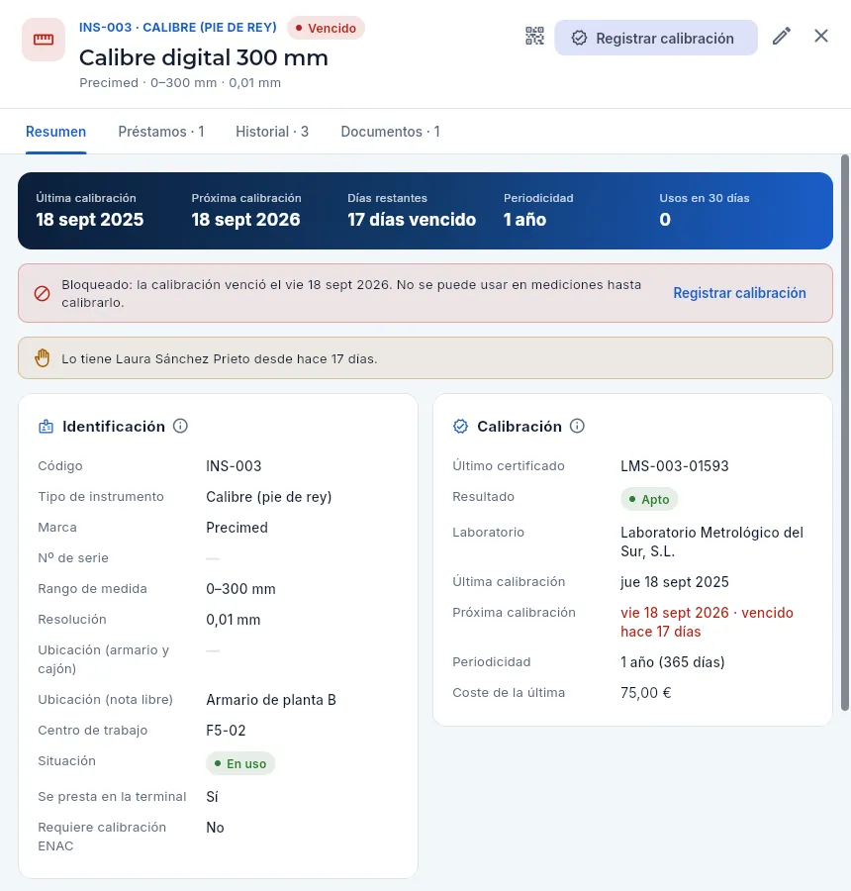Screen dimensions: 851x891
Task: Click the 'jue 18 sept 2025' calibration date
Action: point(674,582)
